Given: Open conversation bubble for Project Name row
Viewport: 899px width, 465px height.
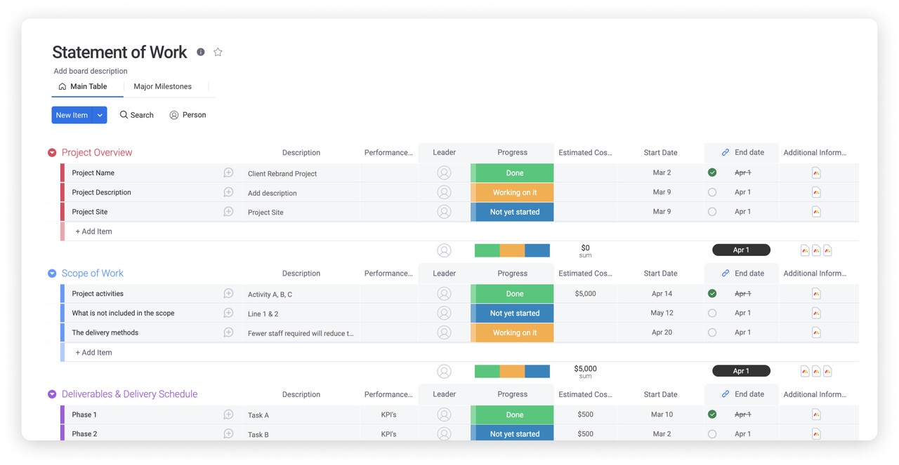Looking at the screenshot, I should pyautogui.click(x=228, y=173).
